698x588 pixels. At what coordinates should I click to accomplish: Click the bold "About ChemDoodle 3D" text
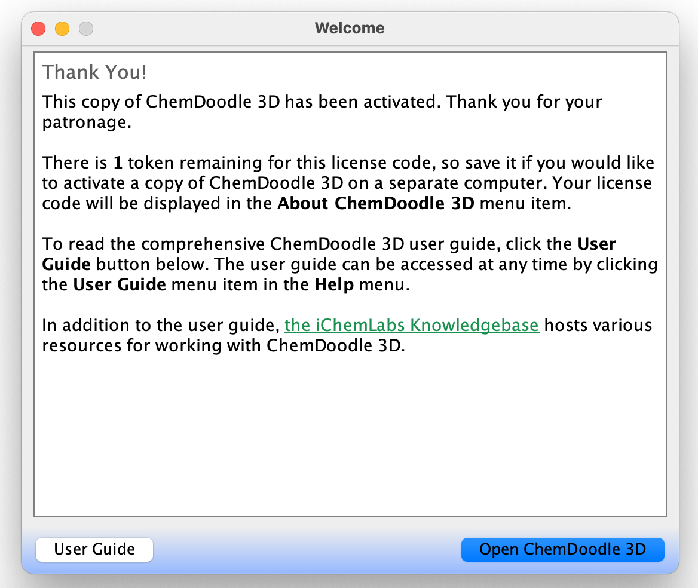coord(376,204)
